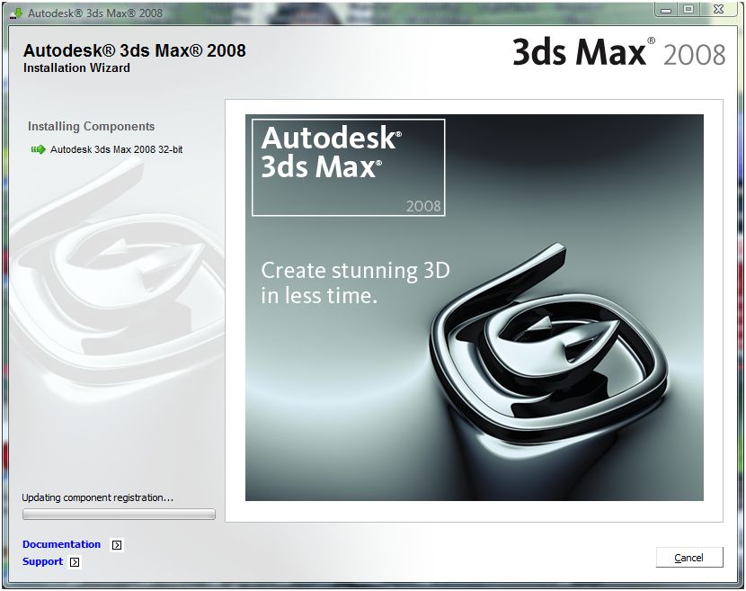The width and height of the screenshot is (746, 591).
Task: Click the Autodesk 3ds Max logo box
Action: 349,166
